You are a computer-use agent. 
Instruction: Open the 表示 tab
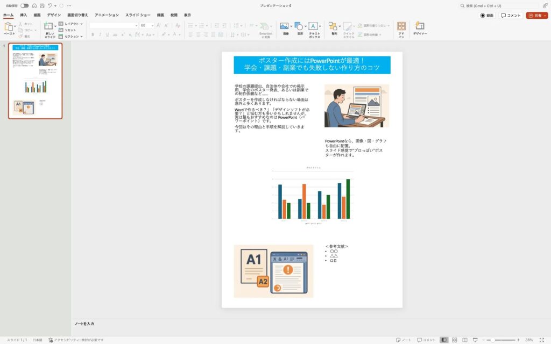click(x=188, y=15)
